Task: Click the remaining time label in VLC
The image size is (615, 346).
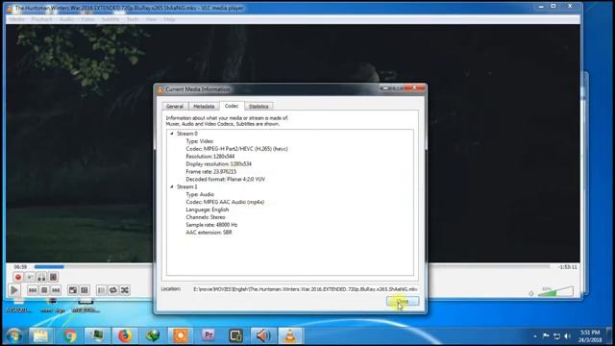Action: click(568, 267)
